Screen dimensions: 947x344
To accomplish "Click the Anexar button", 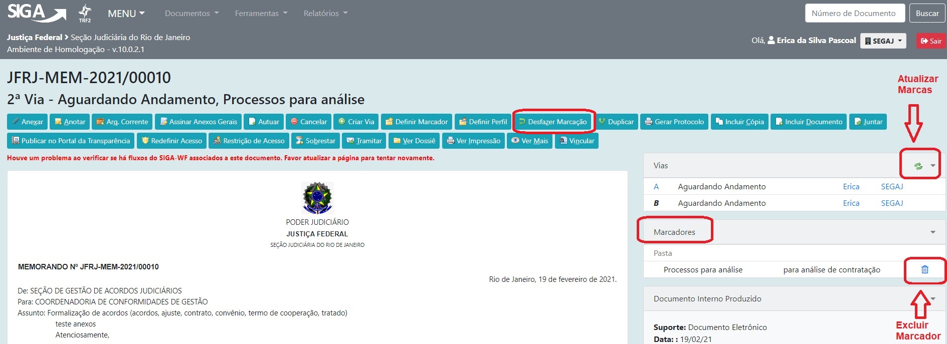I will pyautogui.click(x=28, y=122).
